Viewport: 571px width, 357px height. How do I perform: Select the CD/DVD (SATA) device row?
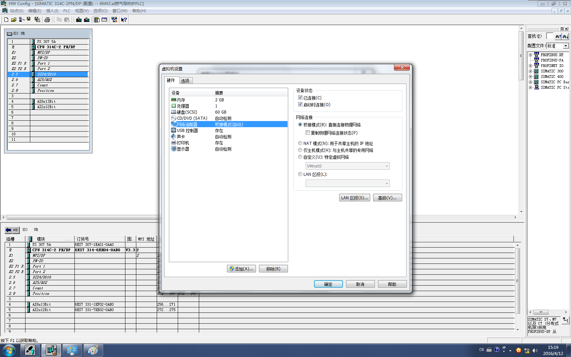pos(228,118)
